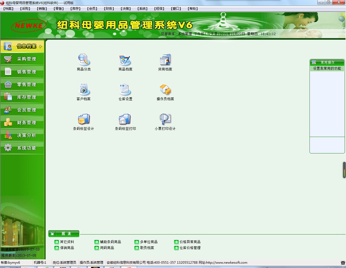The width and height of the screenshot is (346, 268).
Task: Open the 商品档案 icon
Action: [x=125, y=60]
